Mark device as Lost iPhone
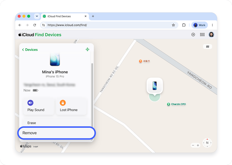Viewport: 232px width, 165px height. [71, 106]
